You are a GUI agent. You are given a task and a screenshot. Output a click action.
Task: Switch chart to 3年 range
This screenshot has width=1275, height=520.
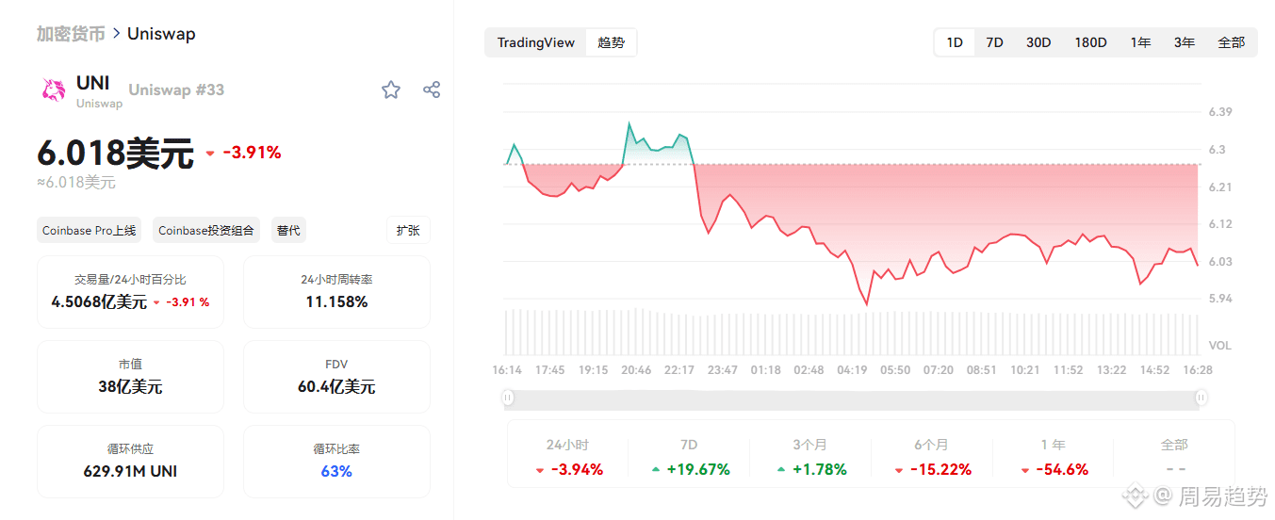pyautogui.click(x=1185, y=42)
